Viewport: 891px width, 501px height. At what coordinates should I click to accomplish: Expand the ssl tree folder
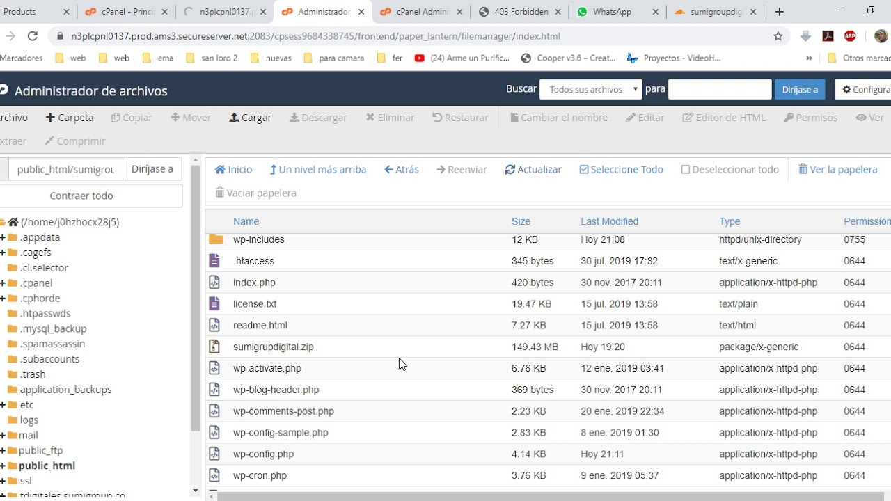tap(3, 482)
